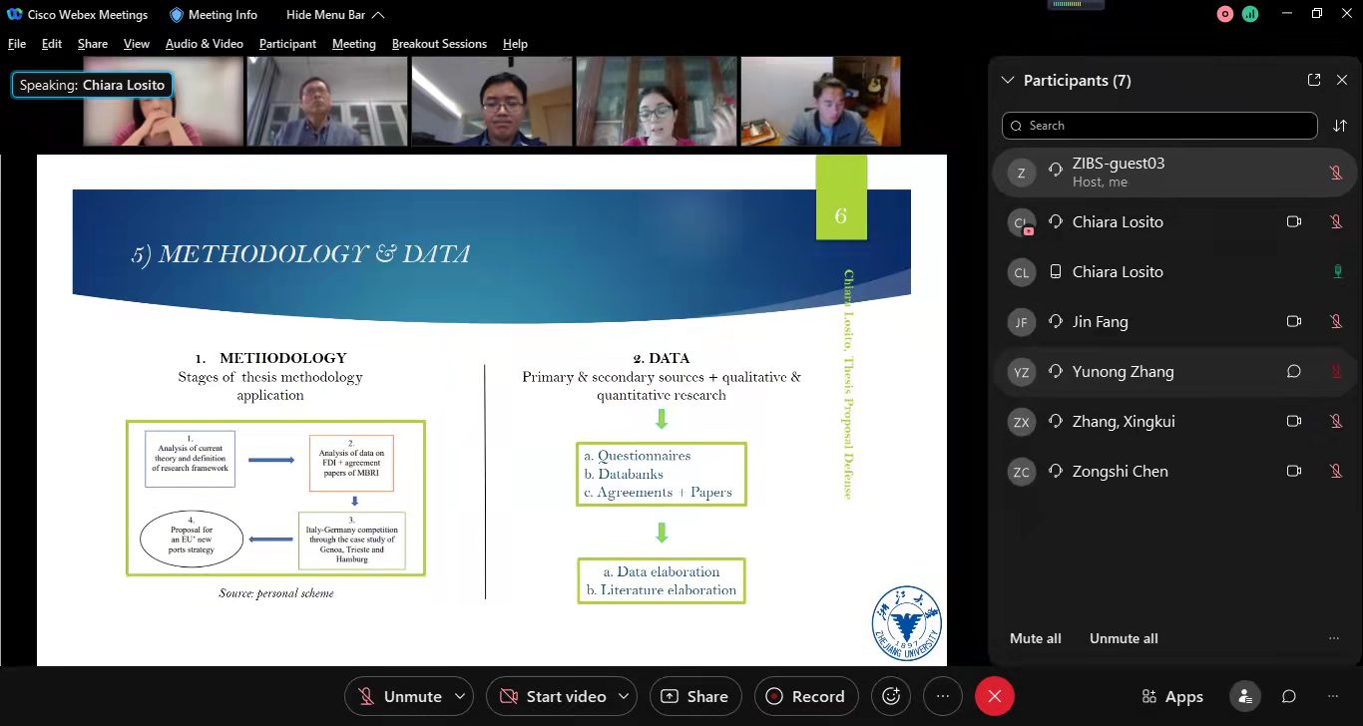Click Mute all button
Screen dimensions: 1363x726
(1035, 638)
